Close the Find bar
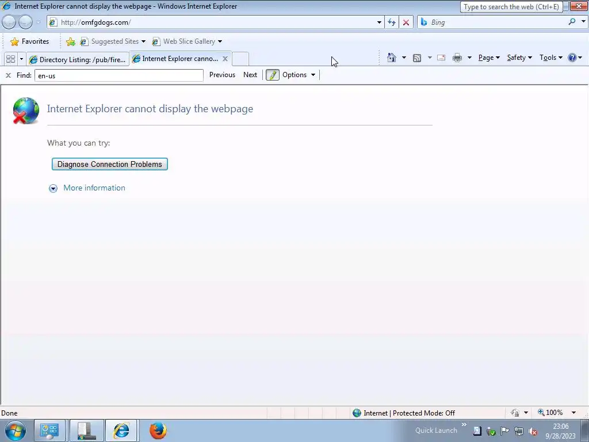 tap(8, 75)
